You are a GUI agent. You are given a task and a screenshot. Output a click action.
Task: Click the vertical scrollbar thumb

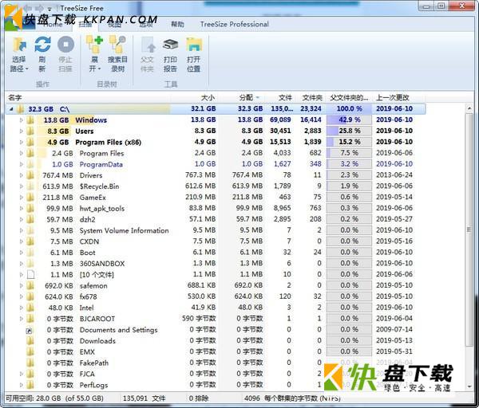[469, 229]
